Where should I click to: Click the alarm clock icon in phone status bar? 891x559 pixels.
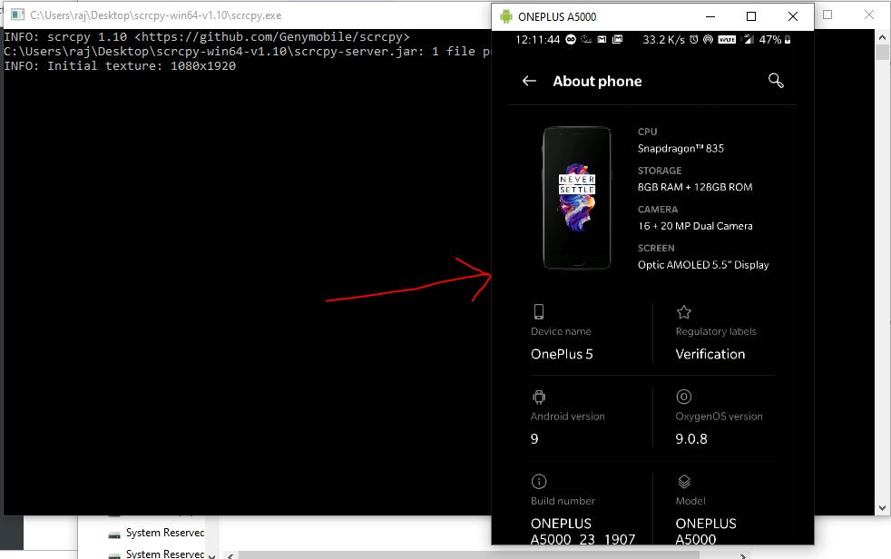click(694, 39)
